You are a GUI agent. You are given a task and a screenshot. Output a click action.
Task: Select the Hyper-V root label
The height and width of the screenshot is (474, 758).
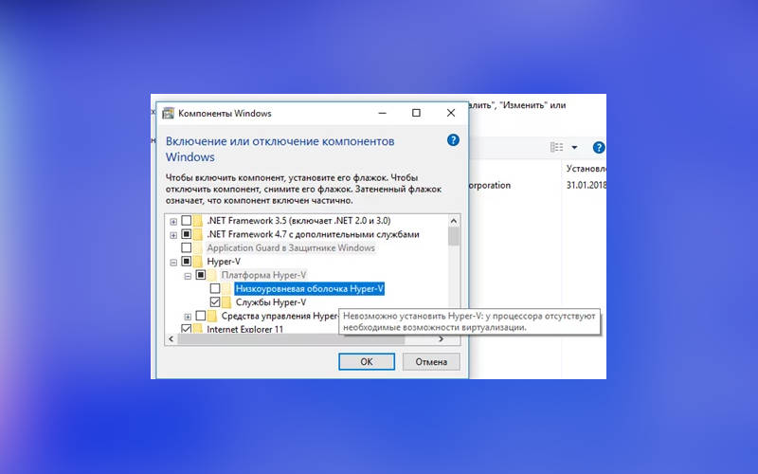coord(224,262)
